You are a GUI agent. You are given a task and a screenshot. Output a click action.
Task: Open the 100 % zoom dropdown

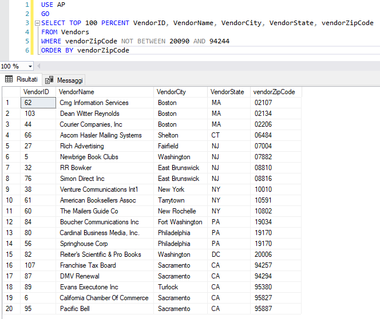tap(30, 66)
